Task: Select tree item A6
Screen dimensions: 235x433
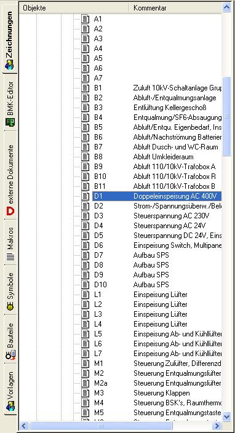Action: point(98,68)
